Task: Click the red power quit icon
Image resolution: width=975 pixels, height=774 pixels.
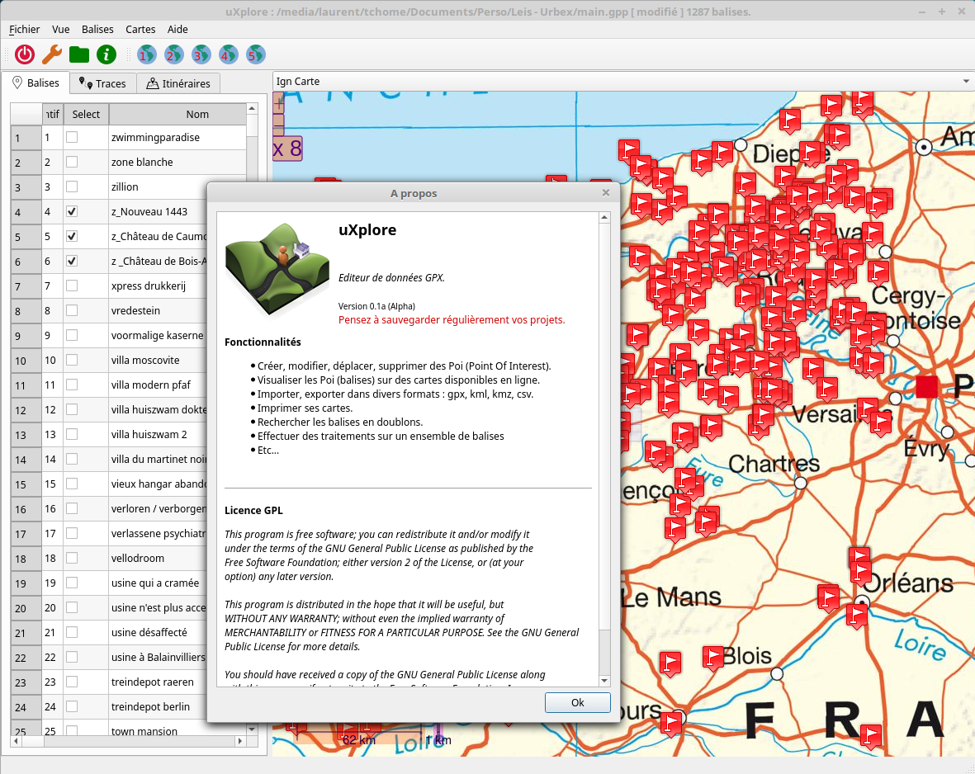Action: tap(25, 54)
